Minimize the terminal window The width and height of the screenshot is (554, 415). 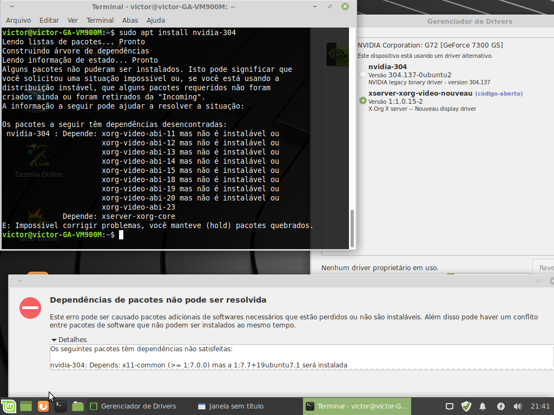coord(315,6)
